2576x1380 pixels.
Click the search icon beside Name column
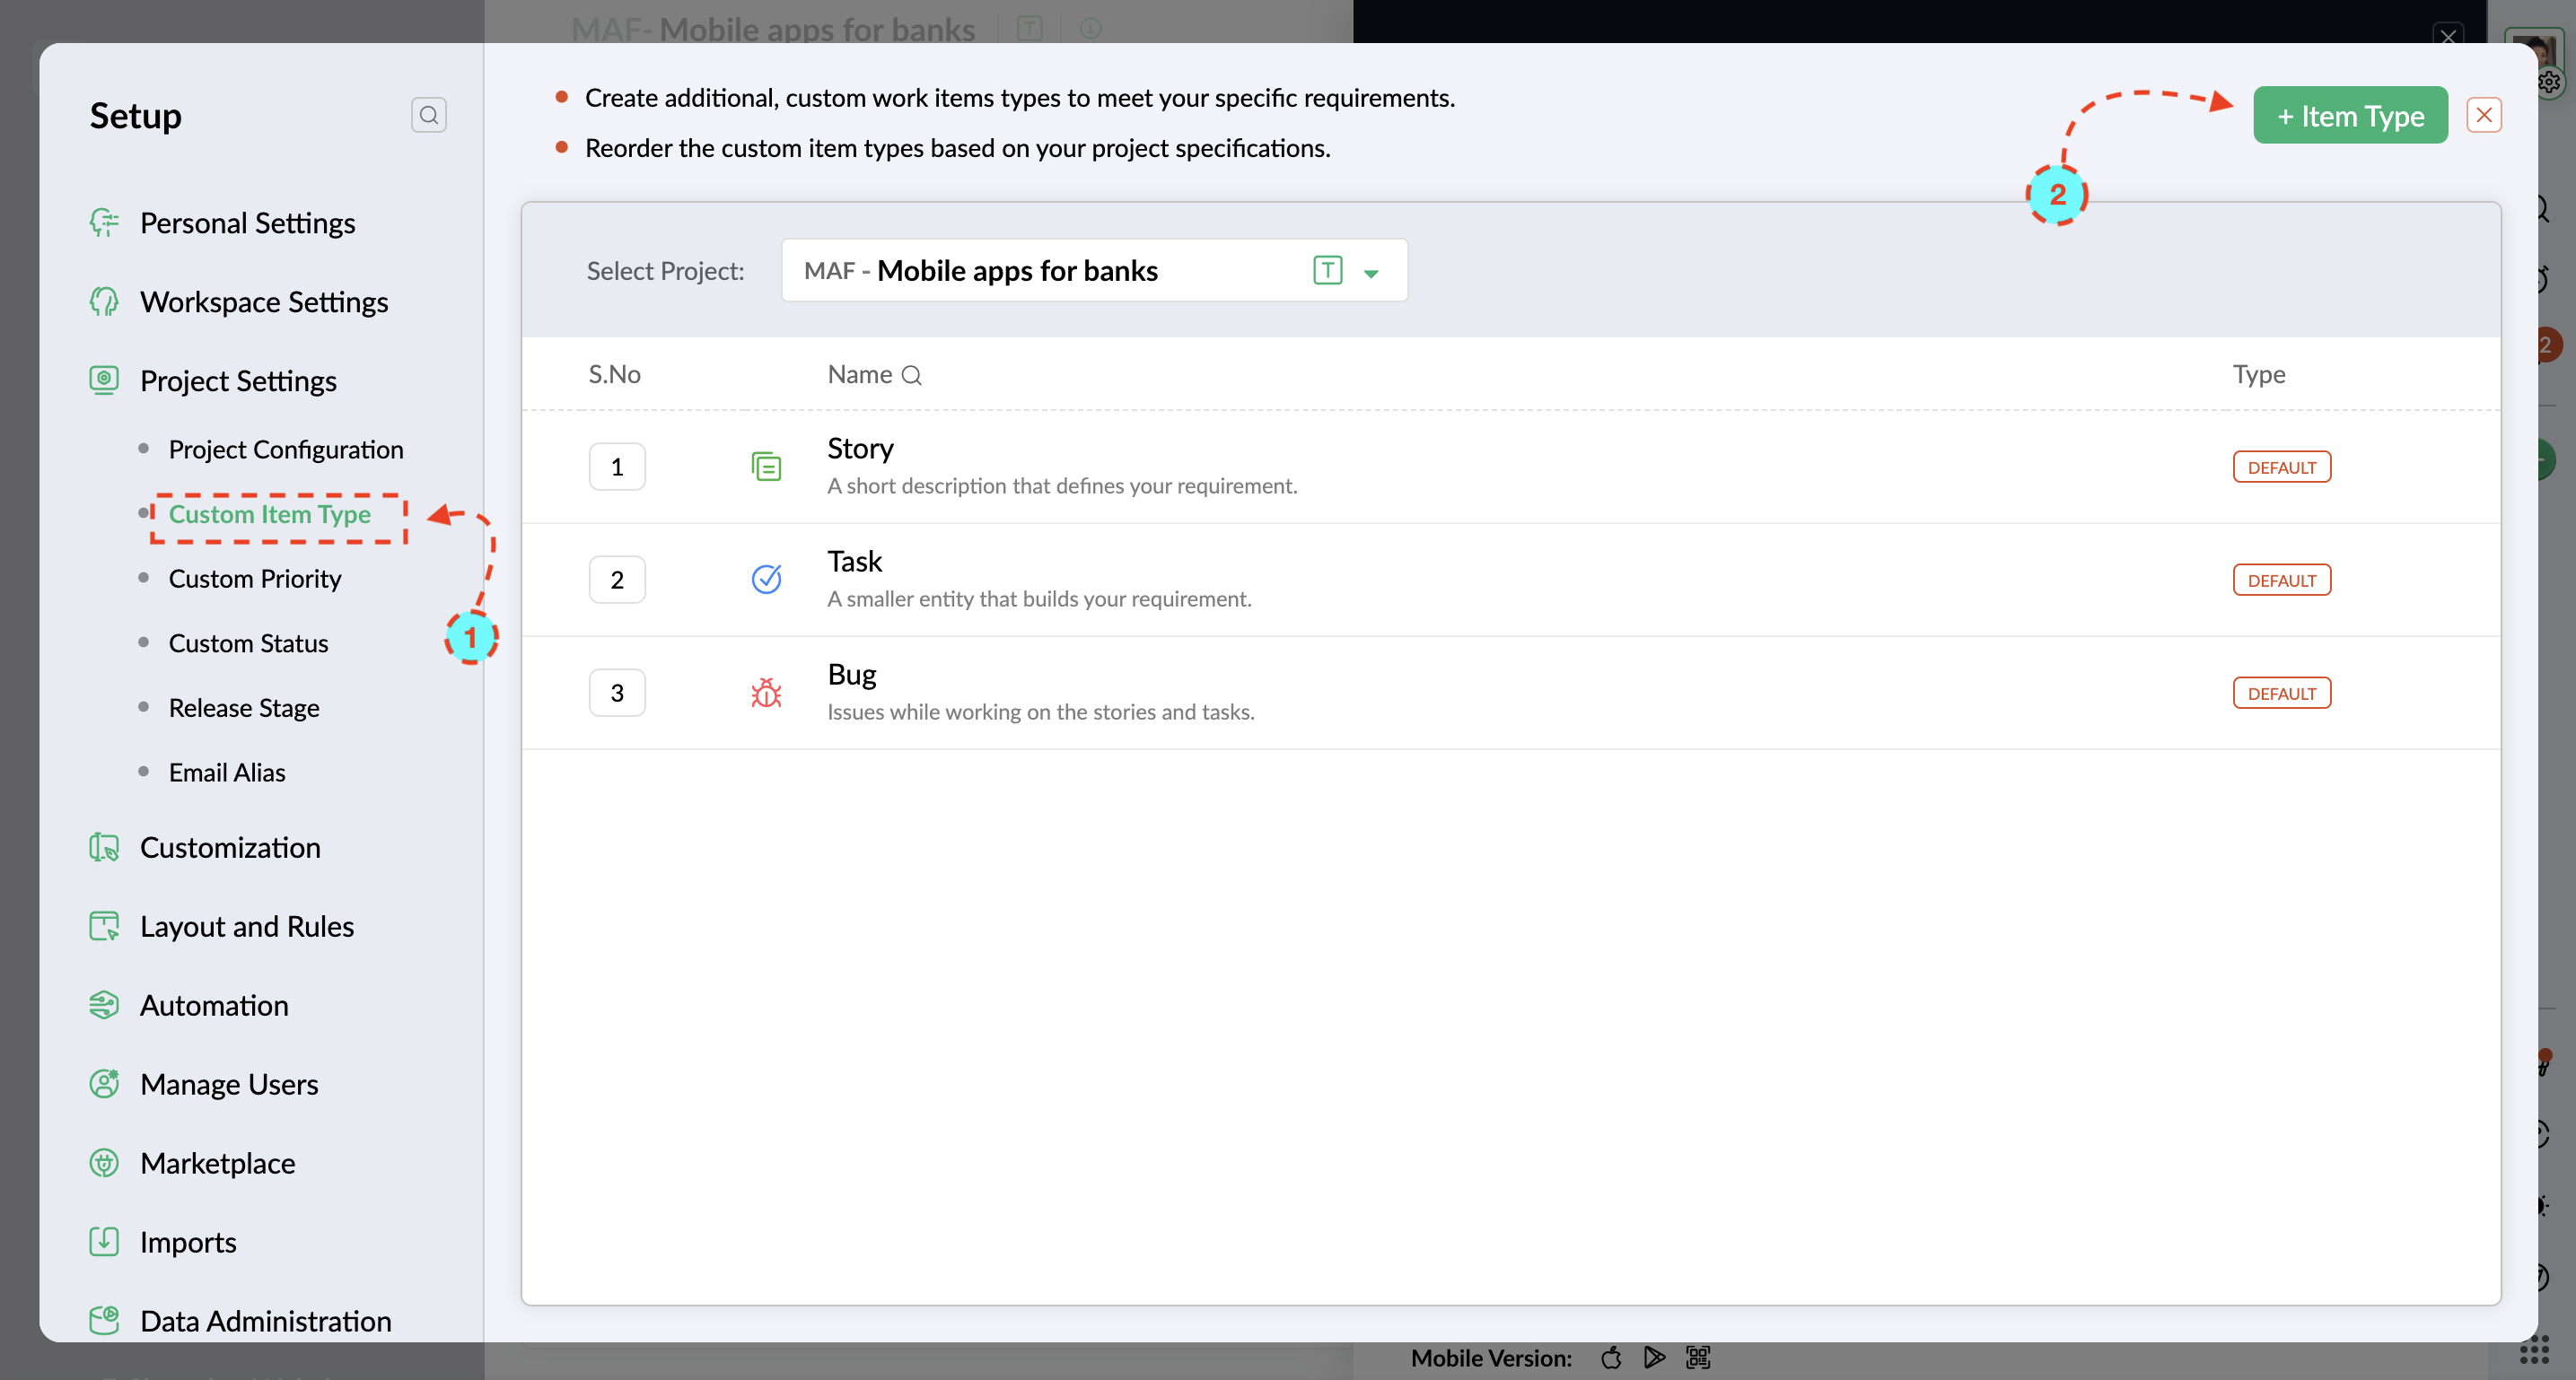911,375
